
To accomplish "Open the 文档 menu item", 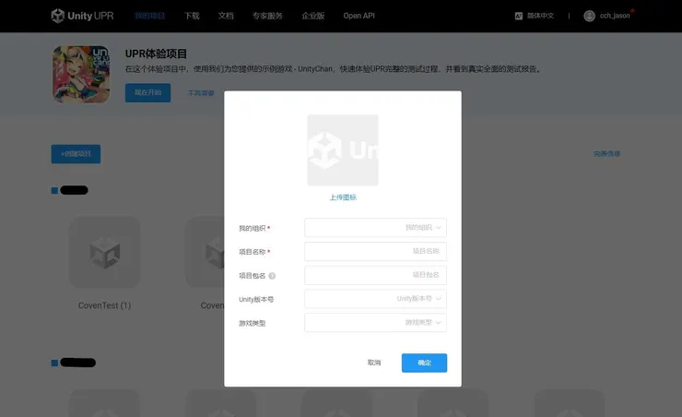I will [x=226, y=16].
